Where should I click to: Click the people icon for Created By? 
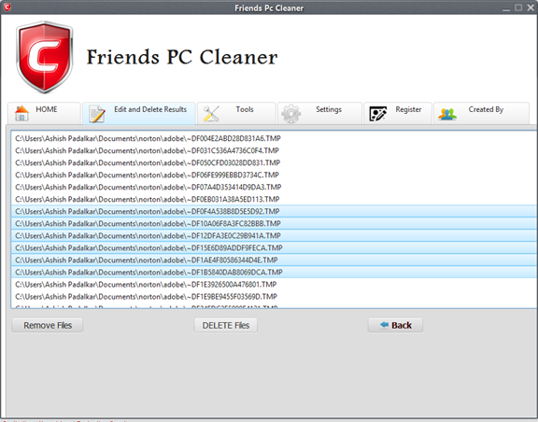click(447, 114)
